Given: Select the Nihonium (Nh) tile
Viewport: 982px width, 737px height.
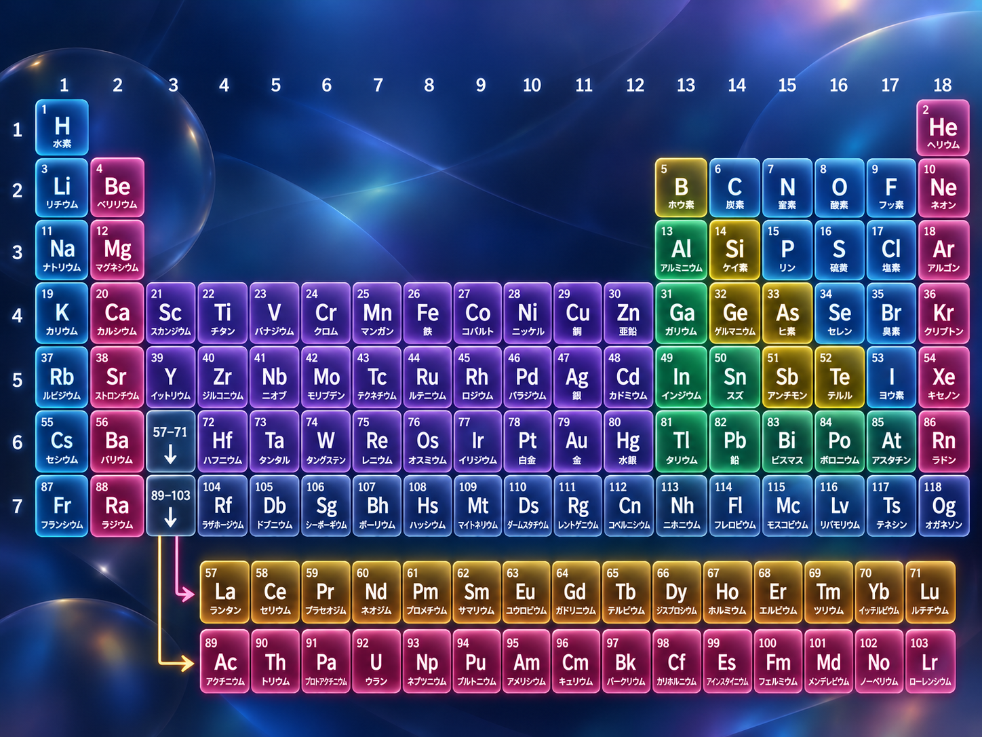Looking at the screenshot, I should [x=681, y=506].
